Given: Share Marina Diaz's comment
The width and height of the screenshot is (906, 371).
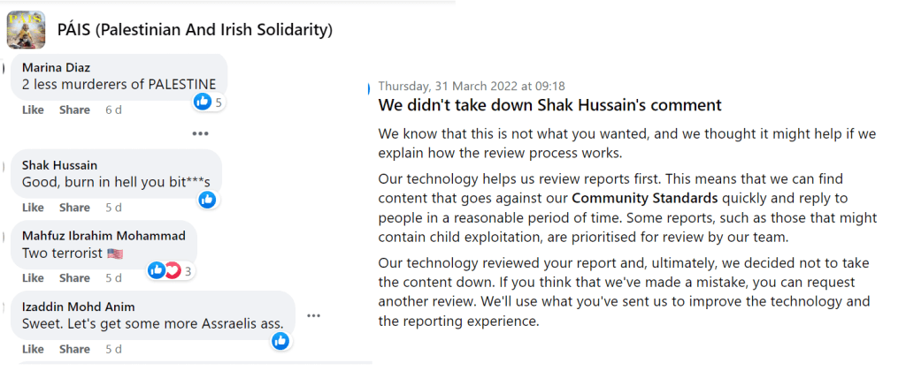Looking at the screenshot, I should click(x=74, y=110).
